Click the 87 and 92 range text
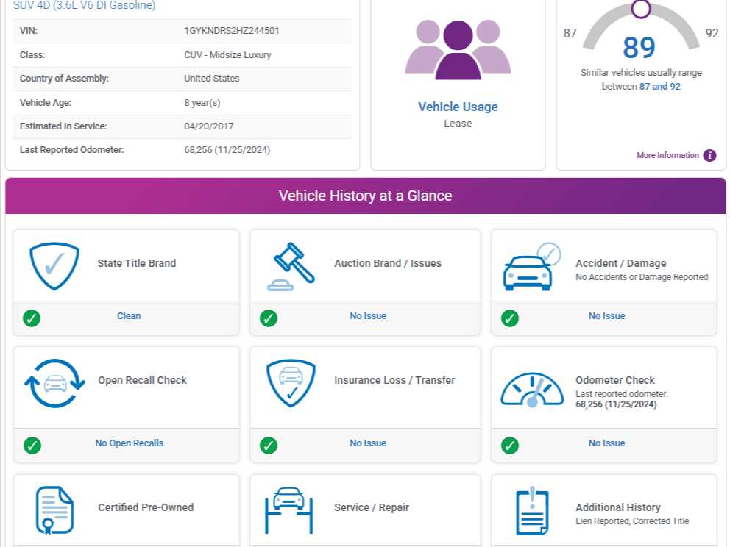Viewport: 730px width, 547px height. pyautogui.click(x=659, y=87)
